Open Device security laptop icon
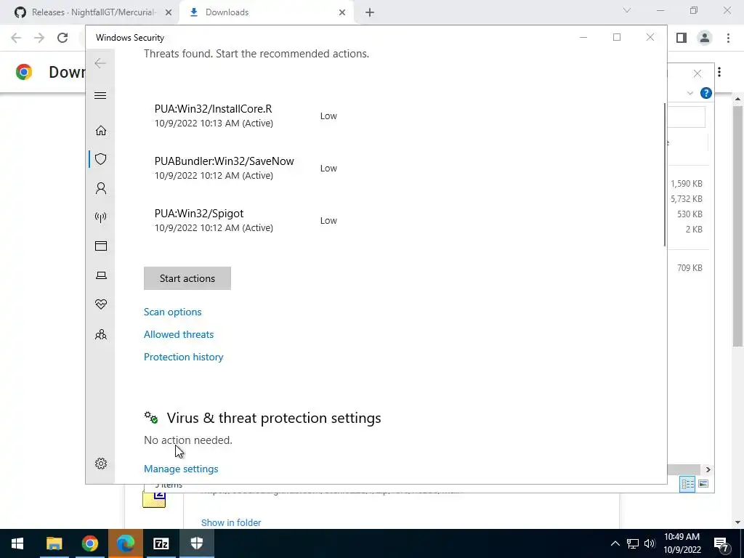744x558 pixels. (x=100, y=275)
